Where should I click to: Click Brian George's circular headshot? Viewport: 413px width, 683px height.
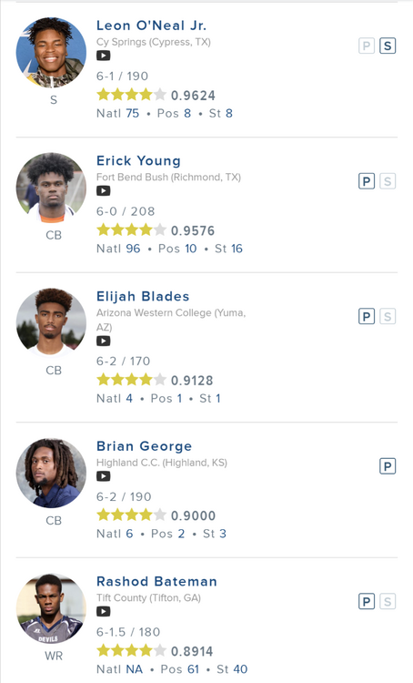pyautogui.click(x=51, y=474)
